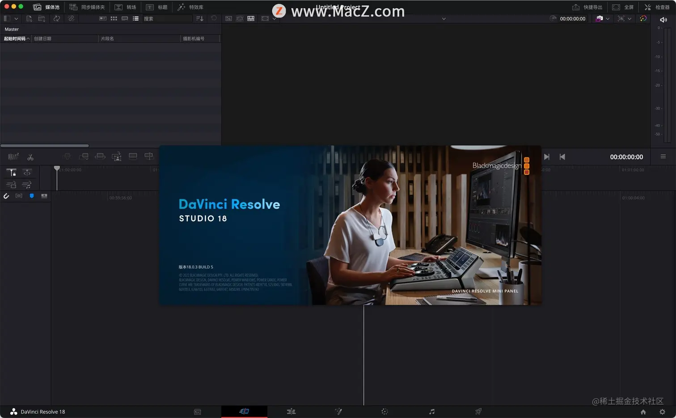Select source tape viewer mode icon
The image size is (676, 418).
pyautogui.click(x=240, y=18)
